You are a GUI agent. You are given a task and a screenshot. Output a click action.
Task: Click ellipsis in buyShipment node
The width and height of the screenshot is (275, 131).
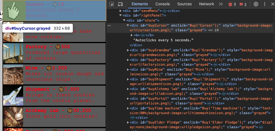tap(222, 84)
